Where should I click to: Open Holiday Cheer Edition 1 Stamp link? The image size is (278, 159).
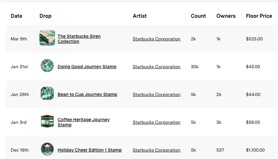(x=89, y=150)
